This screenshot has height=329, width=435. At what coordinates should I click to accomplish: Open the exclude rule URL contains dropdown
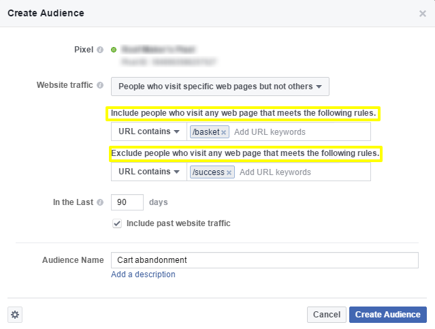(x=148, y=172)
